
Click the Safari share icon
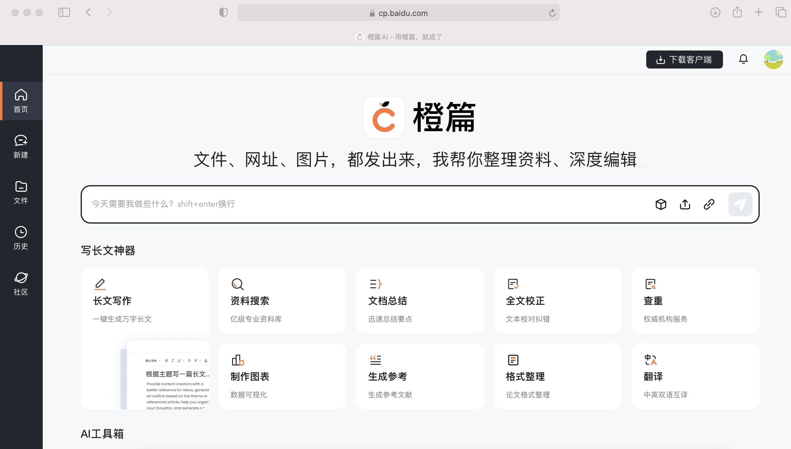pos(737,12)
